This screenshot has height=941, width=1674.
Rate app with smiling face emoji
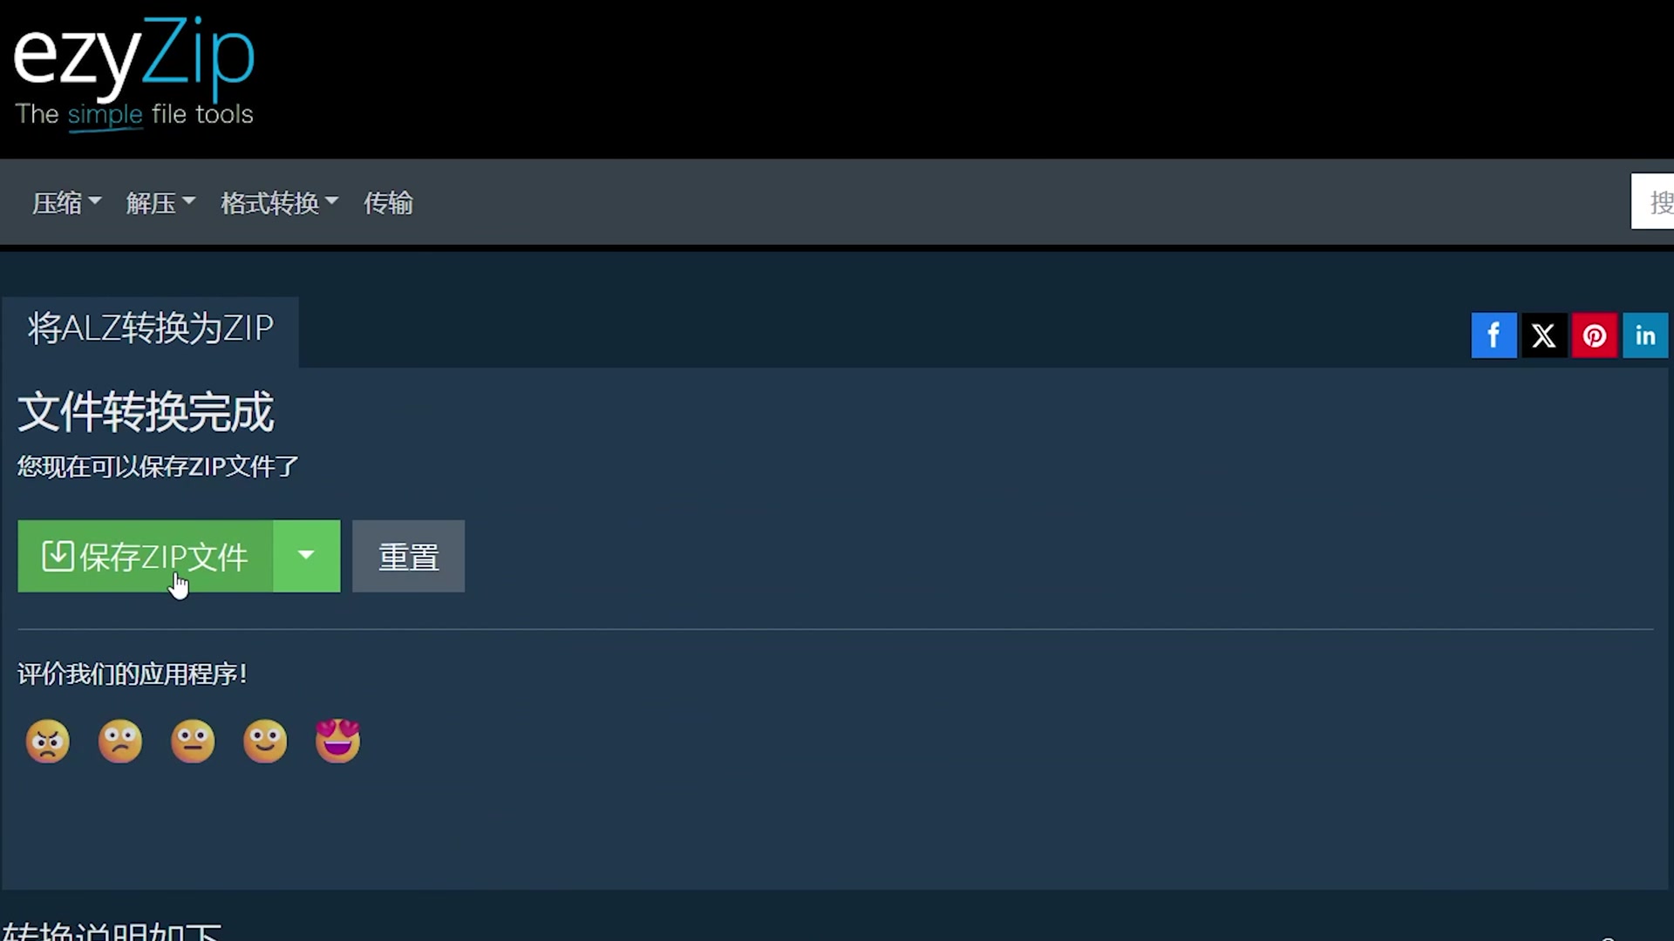pyautogui.click(x=265, y=741)
